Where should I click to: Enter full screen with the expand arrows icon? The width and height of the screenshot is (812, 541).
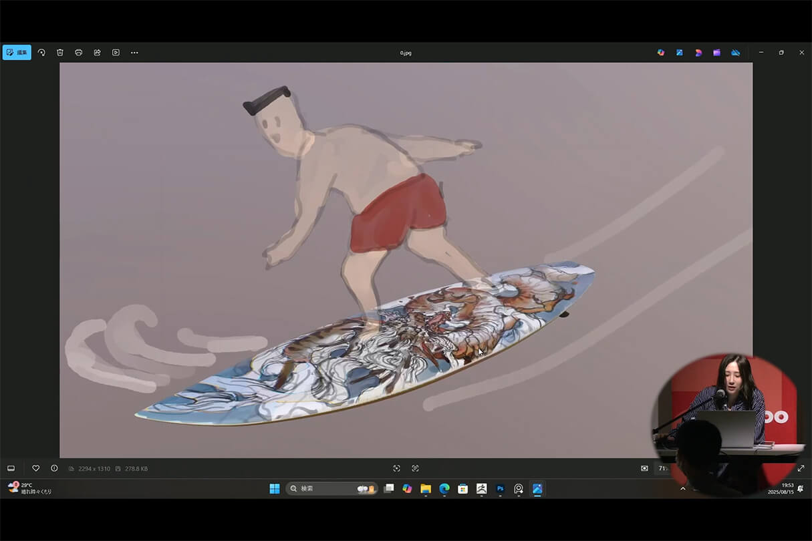click(801, 468)
